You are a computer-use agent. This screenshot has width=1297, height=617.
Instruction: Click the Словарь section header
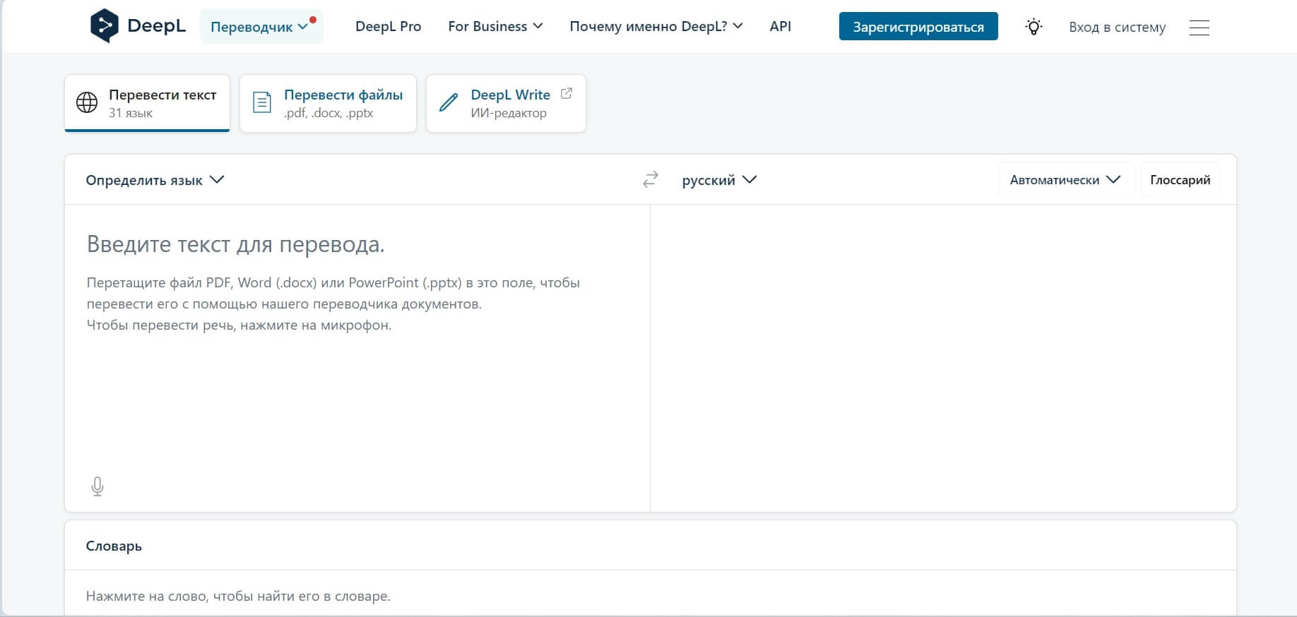pos(114,546)
